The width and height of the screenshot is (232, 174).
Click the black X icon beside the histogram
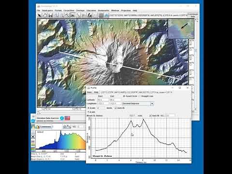[33, 137]
